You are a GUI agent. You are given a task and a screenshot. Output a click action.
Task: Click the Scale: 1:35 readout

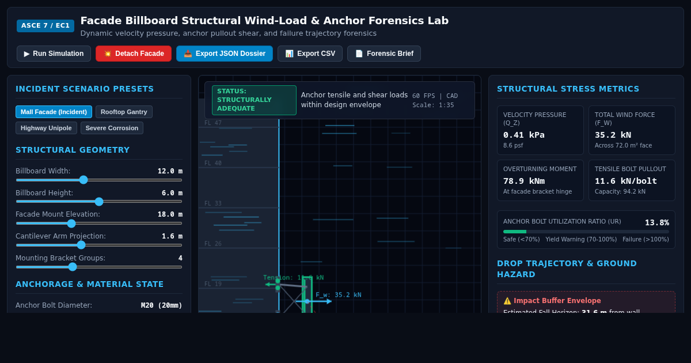(433, 105)
